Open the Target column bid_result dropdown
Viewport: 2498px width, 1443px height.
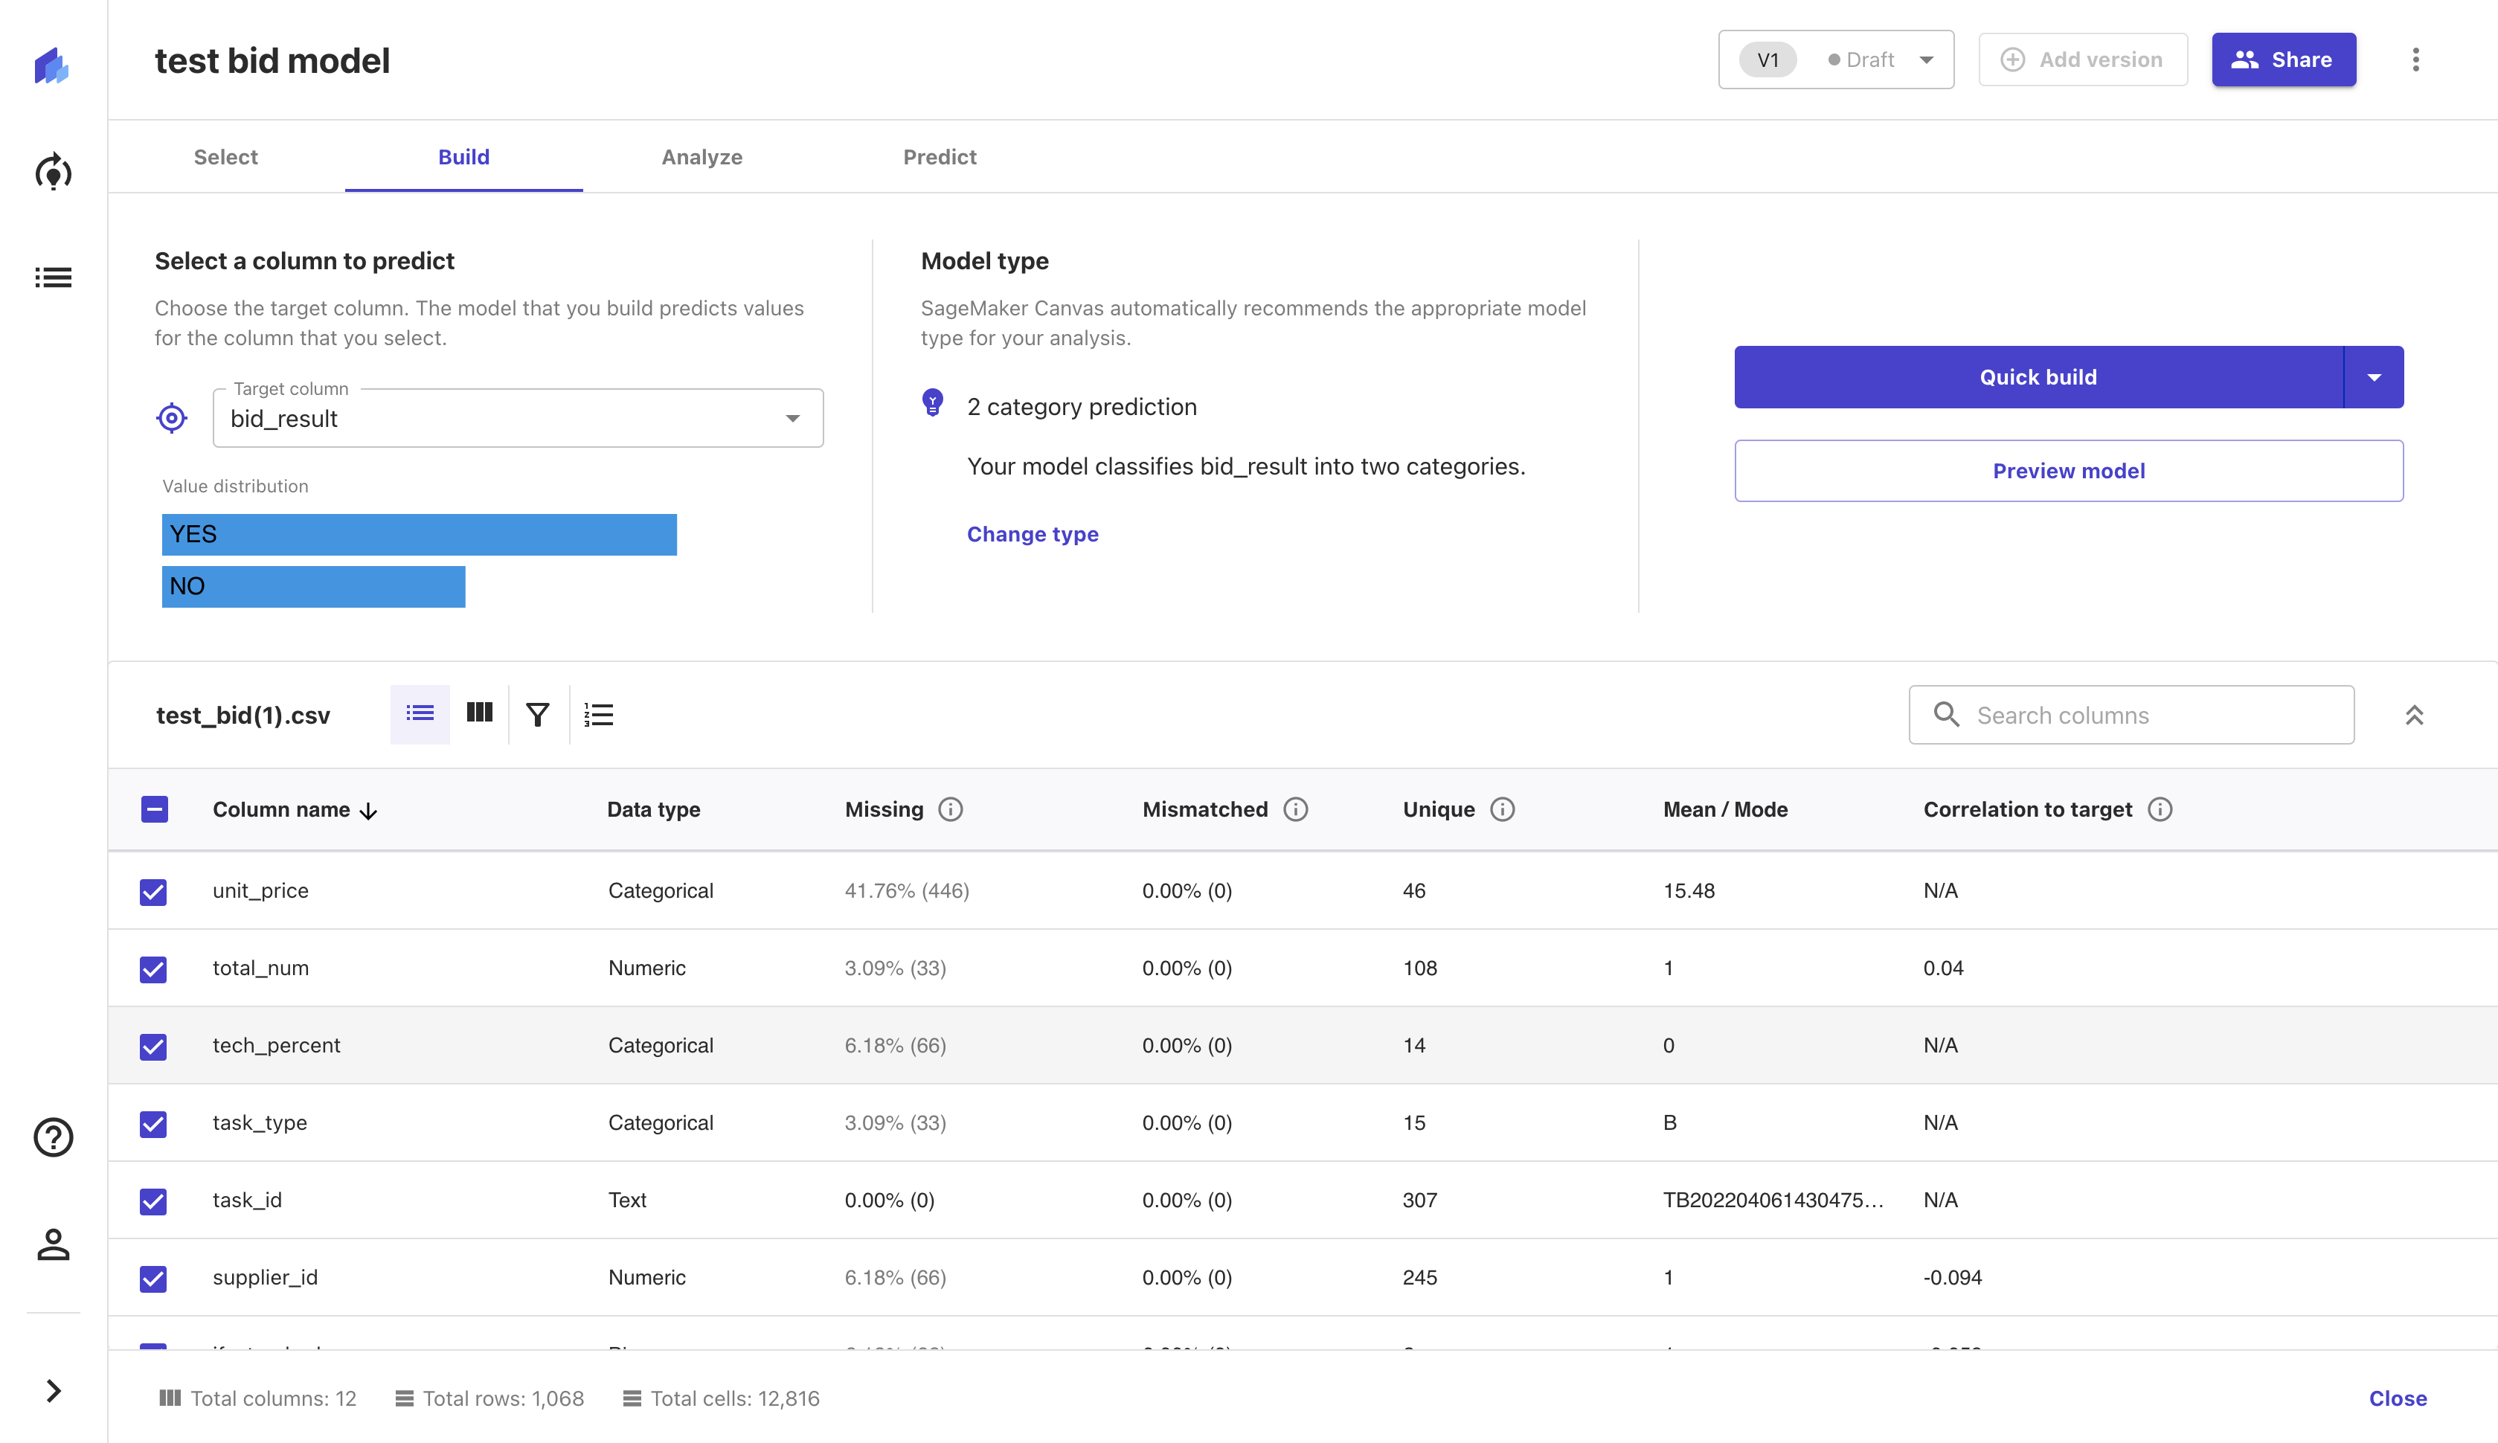pyautogui.click(x=517, y=418)
